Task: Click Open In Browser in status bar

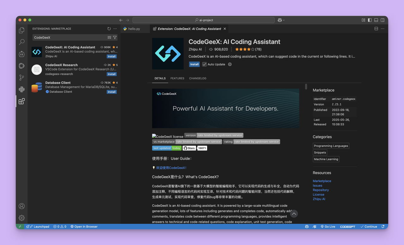Action: (x=84, y=227)
